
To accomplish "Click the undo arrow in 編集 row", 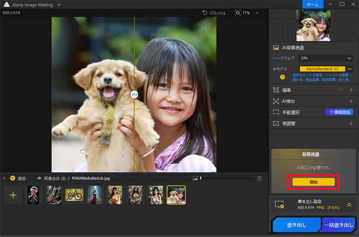I will 341,90.
